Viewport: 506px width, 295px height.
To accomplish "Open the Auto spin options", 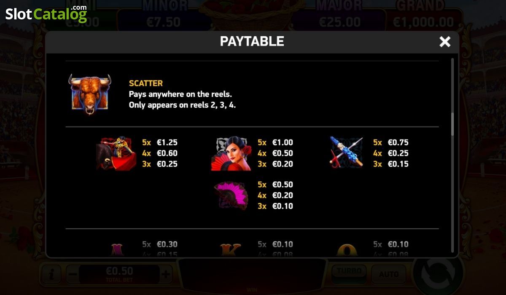I will (x=389, y=274).
